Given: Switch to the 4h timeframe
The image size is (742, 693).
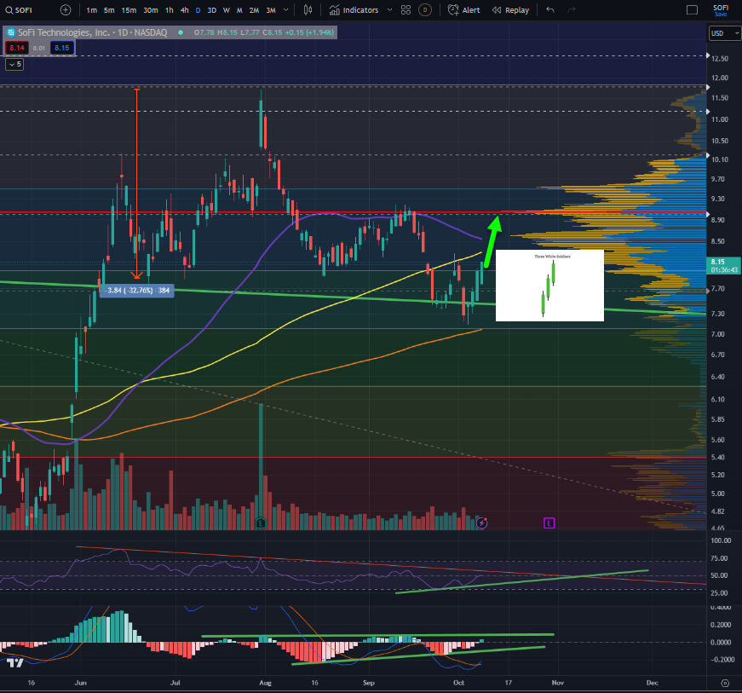Looking at the screenshot, I should coord(185,10).
